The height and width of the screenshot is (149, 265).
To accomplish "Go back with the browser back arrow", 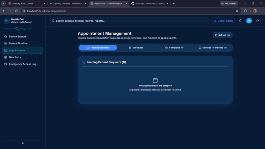I will pyautogui.click(x=4, y=11).
